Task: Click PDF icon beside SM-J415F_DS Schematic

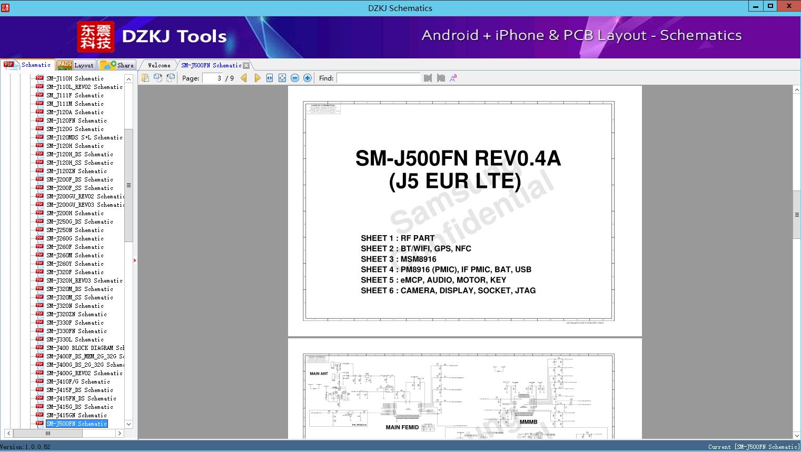Action: tap(39, 389)
